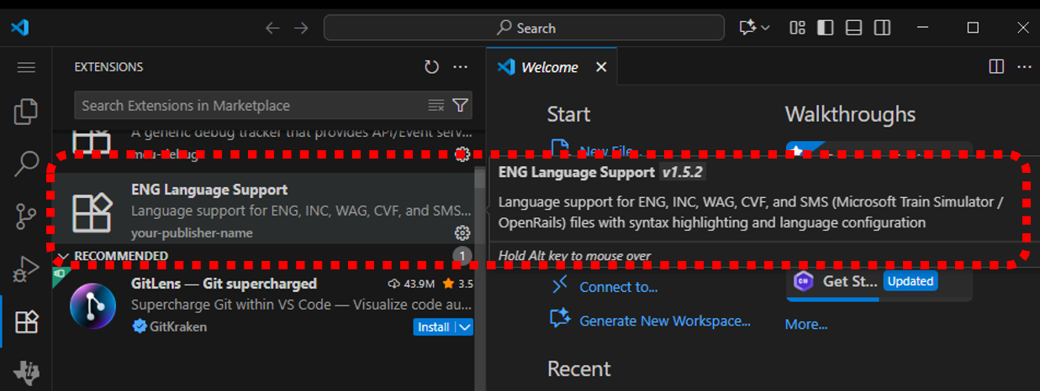The height and width of the screenshot is (391, 1040).
Task: Click the GitLens extension icon
Action: click(92, 306)
